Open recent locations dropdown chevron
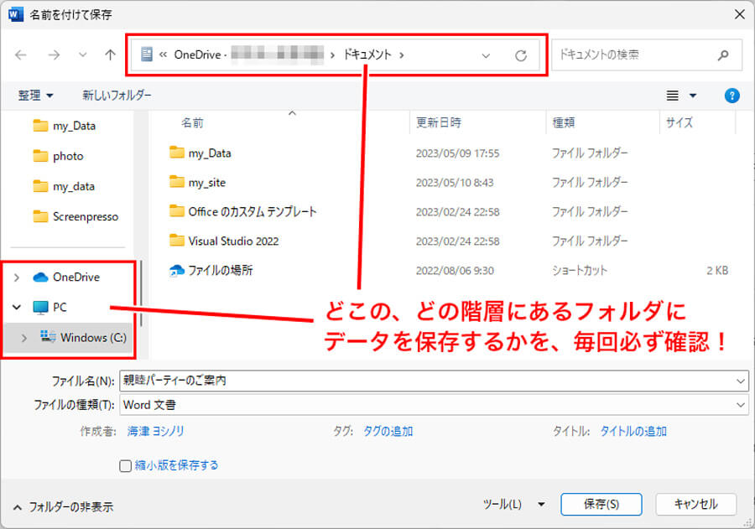 pos(83,54)
